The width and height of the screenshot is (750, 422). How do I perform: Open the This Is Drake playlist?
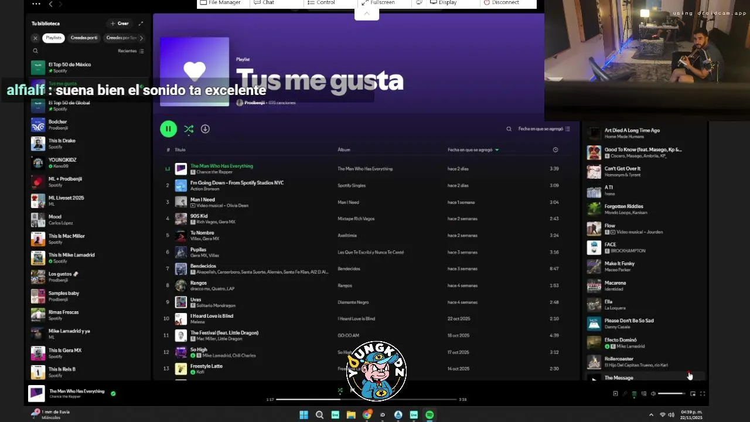[x=88, y=144]
